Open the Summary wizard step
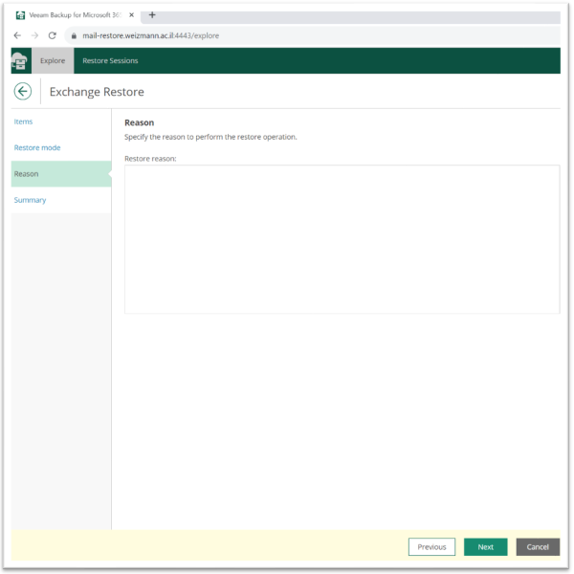 click(30, 200)
